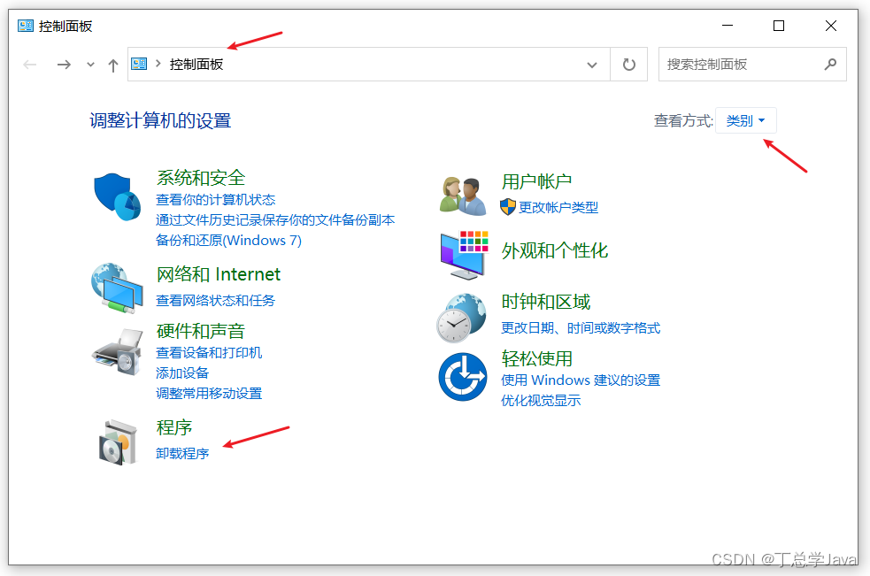870x576 pixels.
Task: Click the Control Panel title bar icon
Action: coord(26,26)
